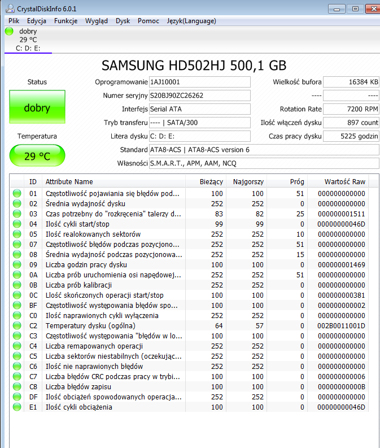Click the ID column header
This screenshot has width=380, height=448.
click(33, 182)
